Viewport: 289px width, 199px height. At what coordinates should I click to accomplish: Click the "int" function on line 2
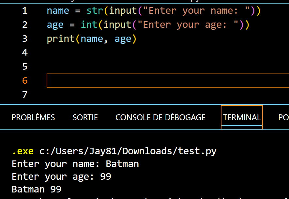click(89, 25)
